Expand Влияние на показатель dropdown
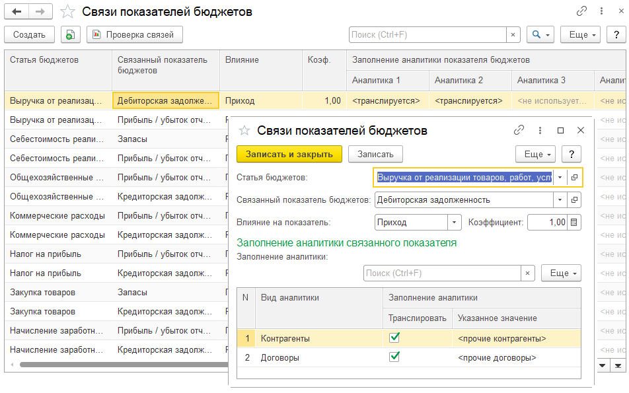 pyautogui.click(x=454, y=223)
